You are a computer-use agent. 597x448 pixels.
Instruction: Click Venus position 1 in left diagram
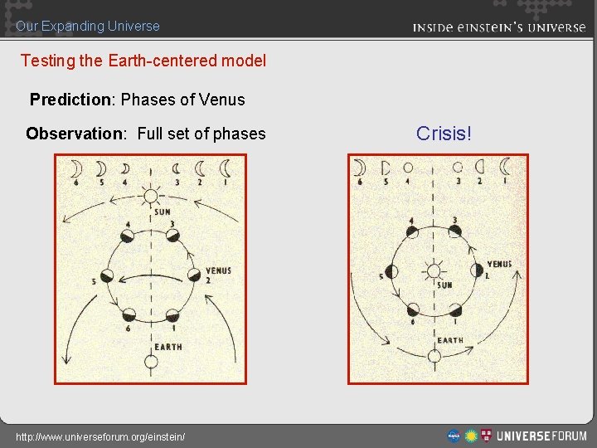172,316
